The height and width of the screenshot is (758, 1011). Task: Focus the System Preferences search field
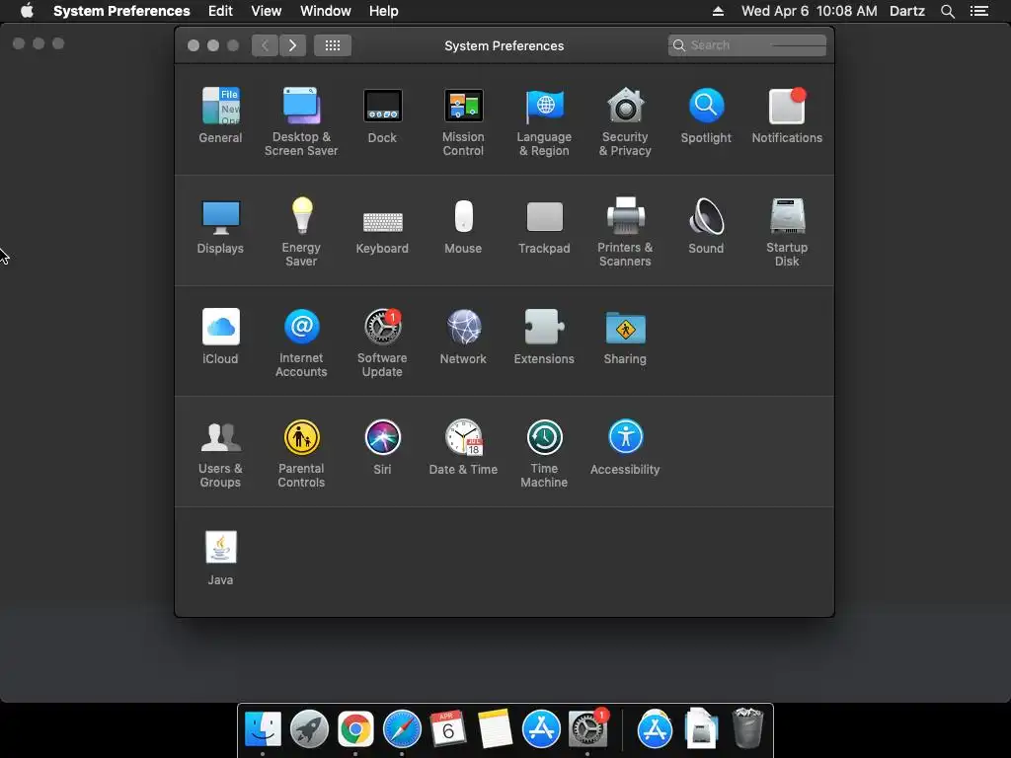[x=747, y=45]
